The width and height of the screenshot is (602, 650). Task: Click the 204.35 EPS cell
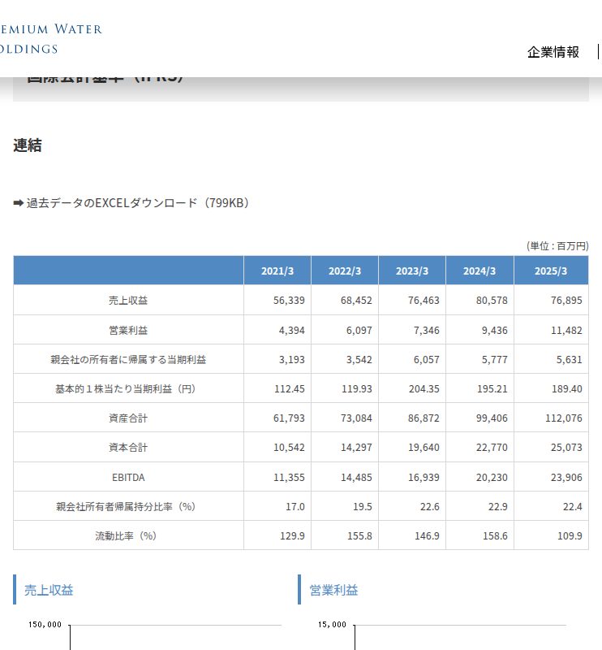[x=412, y=389]
